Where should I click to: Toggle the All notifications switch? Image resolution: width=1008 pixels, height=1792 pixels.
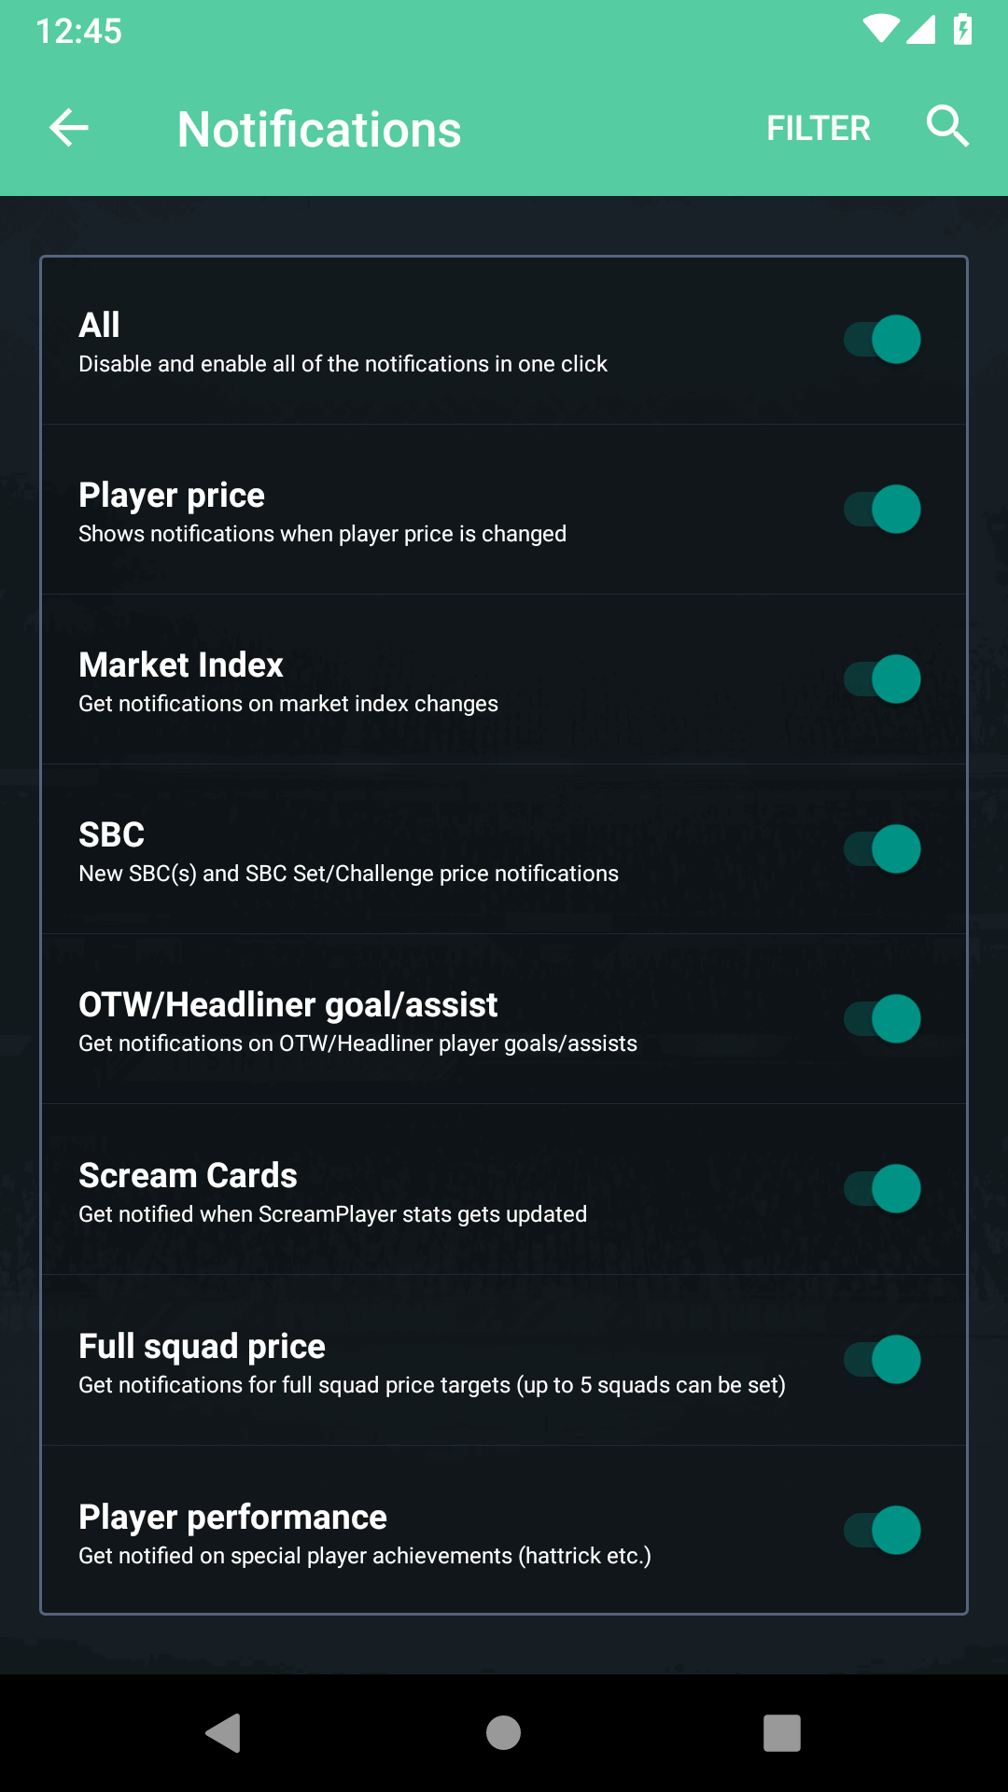pyautogui.click(x=882, y=340)
